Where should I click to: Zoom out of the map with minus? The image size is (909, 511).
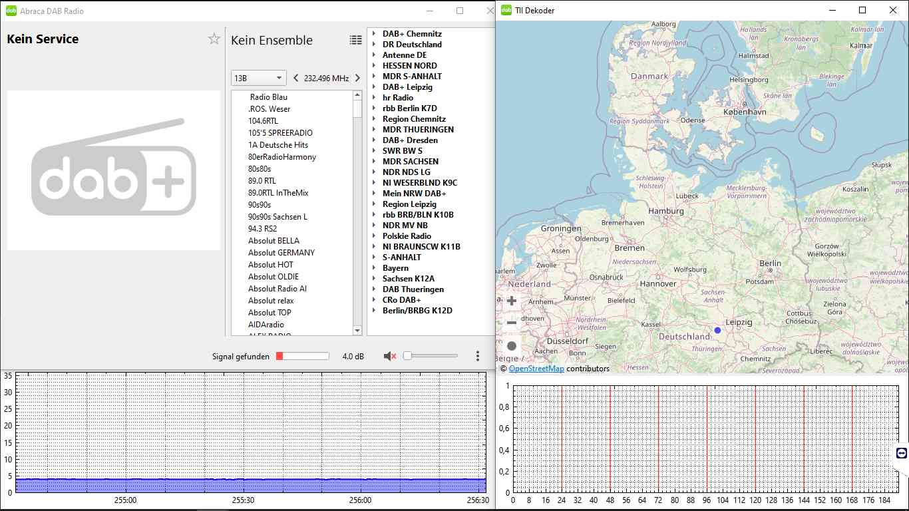512,323
